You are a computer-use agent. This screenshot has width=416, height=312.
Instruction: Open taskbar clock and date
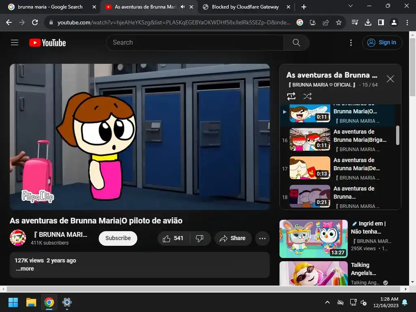pyautogui.click(x=386, y=302)
